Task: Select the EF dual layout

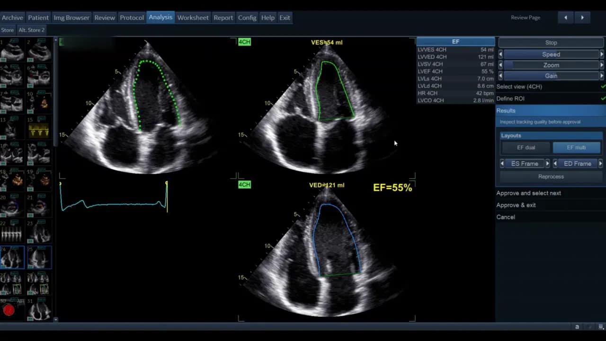Action: pos(526,148)
